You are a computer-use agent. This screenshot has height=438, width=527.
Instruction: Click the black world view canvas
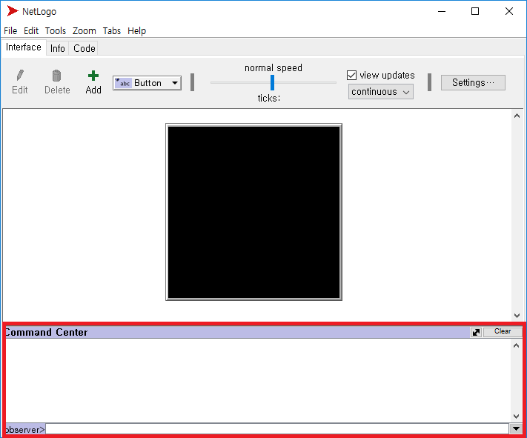(253, 212)
